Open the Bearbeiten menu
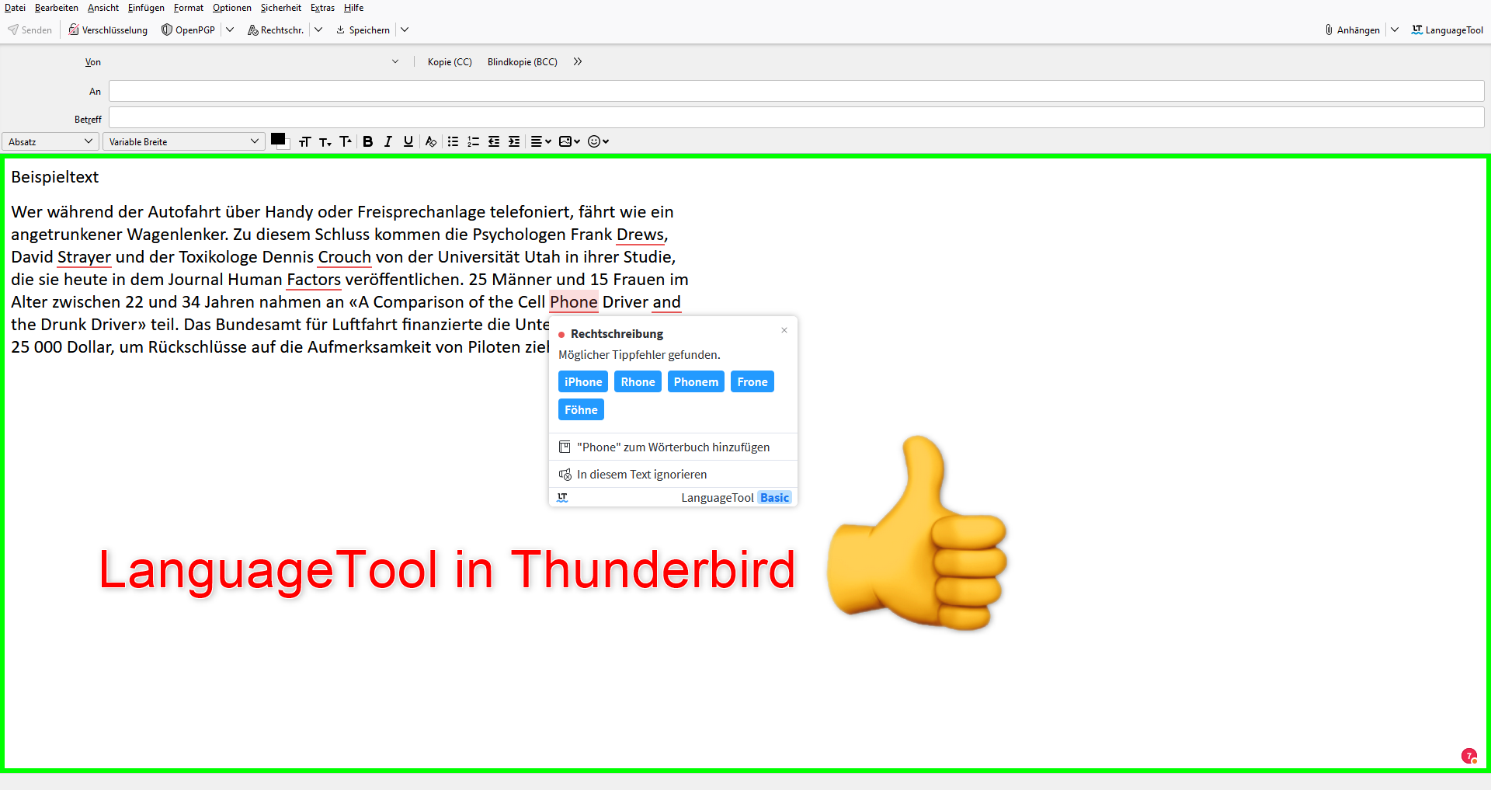Image resolution: width=1491 pixels, height=790 pixels. [x=57, y=8]
